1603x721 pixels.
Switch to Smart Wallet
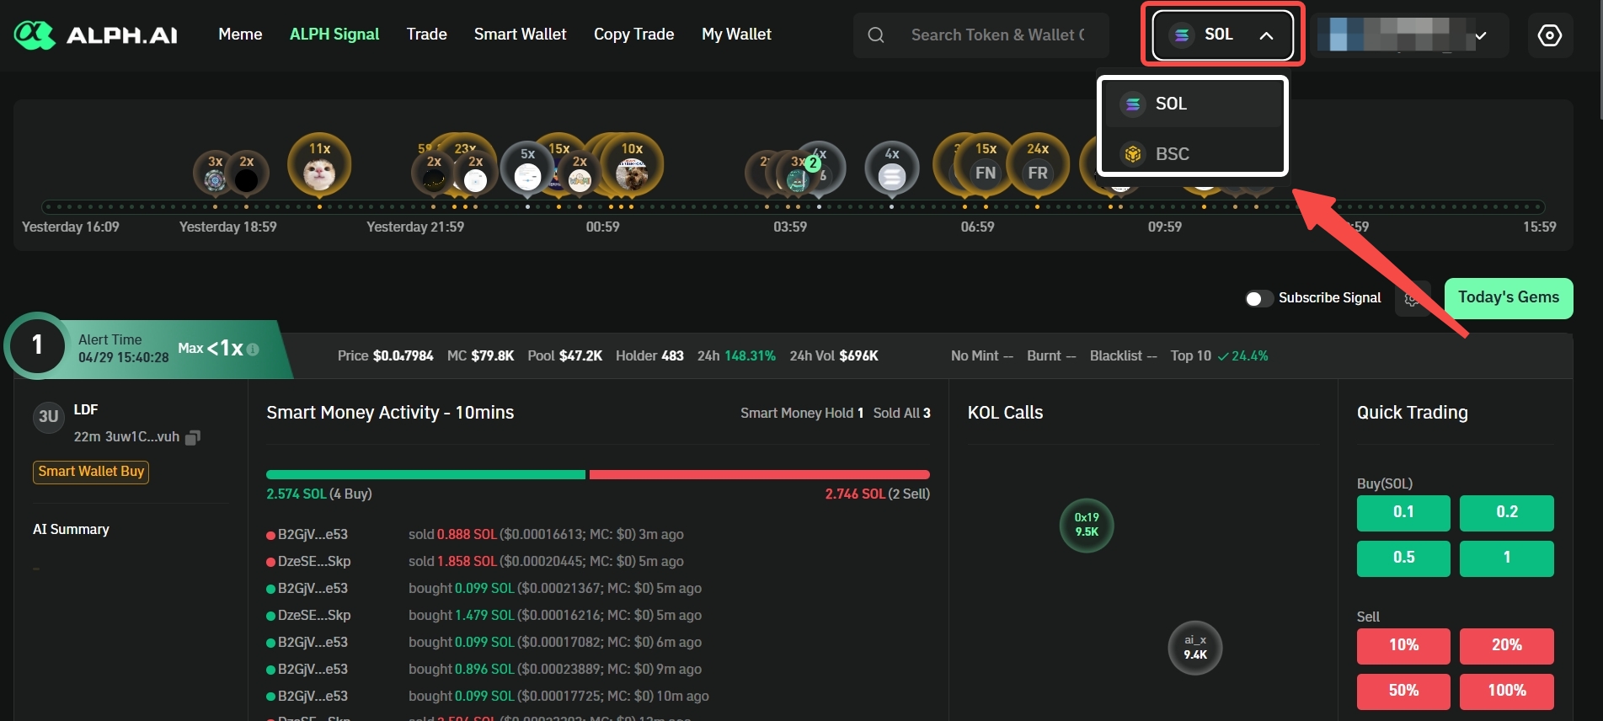tap(521, 35)
